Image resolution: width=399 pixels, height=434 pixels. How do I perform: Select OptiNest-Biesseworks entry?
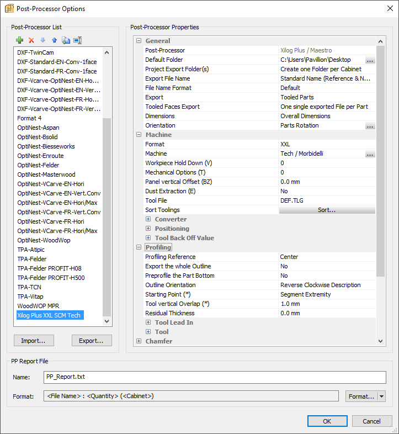coord(46,146)
